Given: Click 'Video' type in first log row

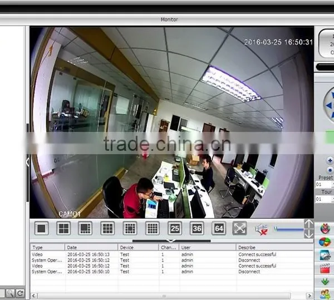Looking at the screenshot, I should (x=37, y=254).
